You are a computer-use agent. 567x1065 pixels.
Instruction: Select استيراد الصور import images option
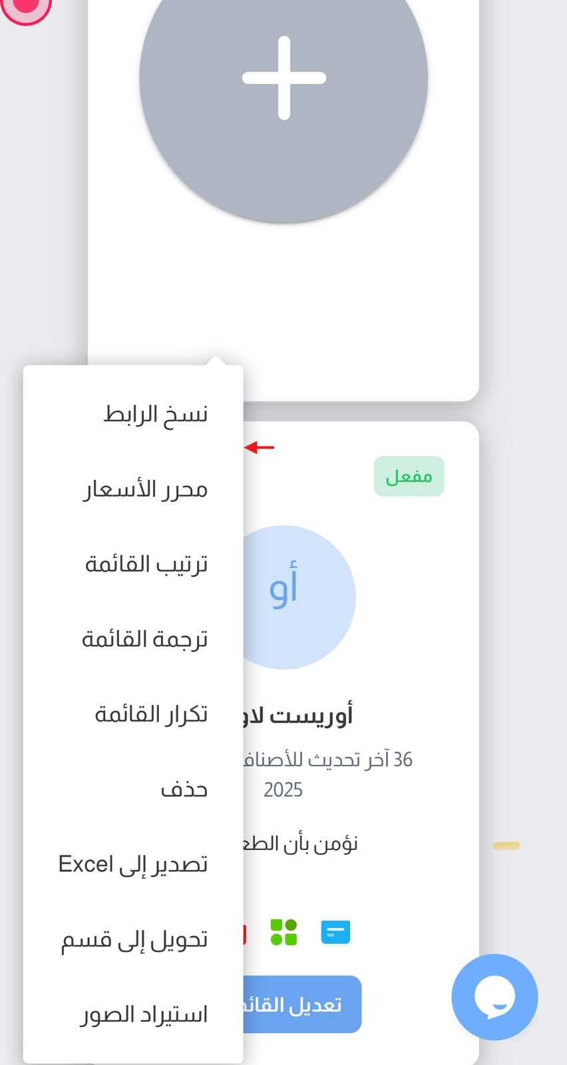144,1015
